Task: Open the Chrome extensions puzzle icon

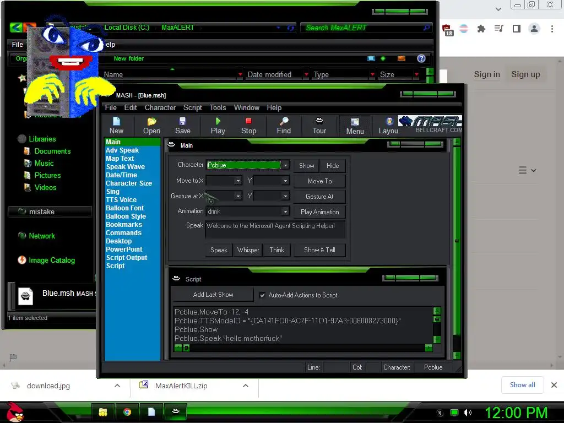Action: click(x=481, y=29)
